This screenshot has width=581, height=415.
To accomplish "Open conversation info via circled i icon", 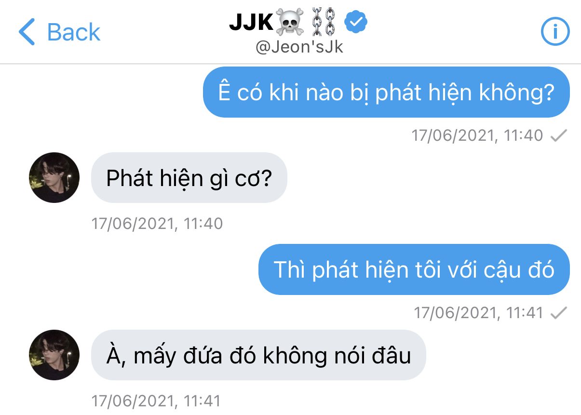I will 555,32.
